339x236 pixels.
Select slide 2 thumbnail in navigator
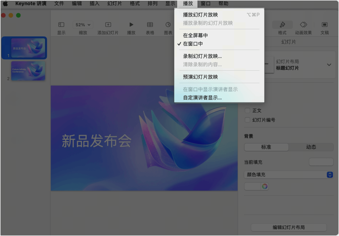[28, 71]
